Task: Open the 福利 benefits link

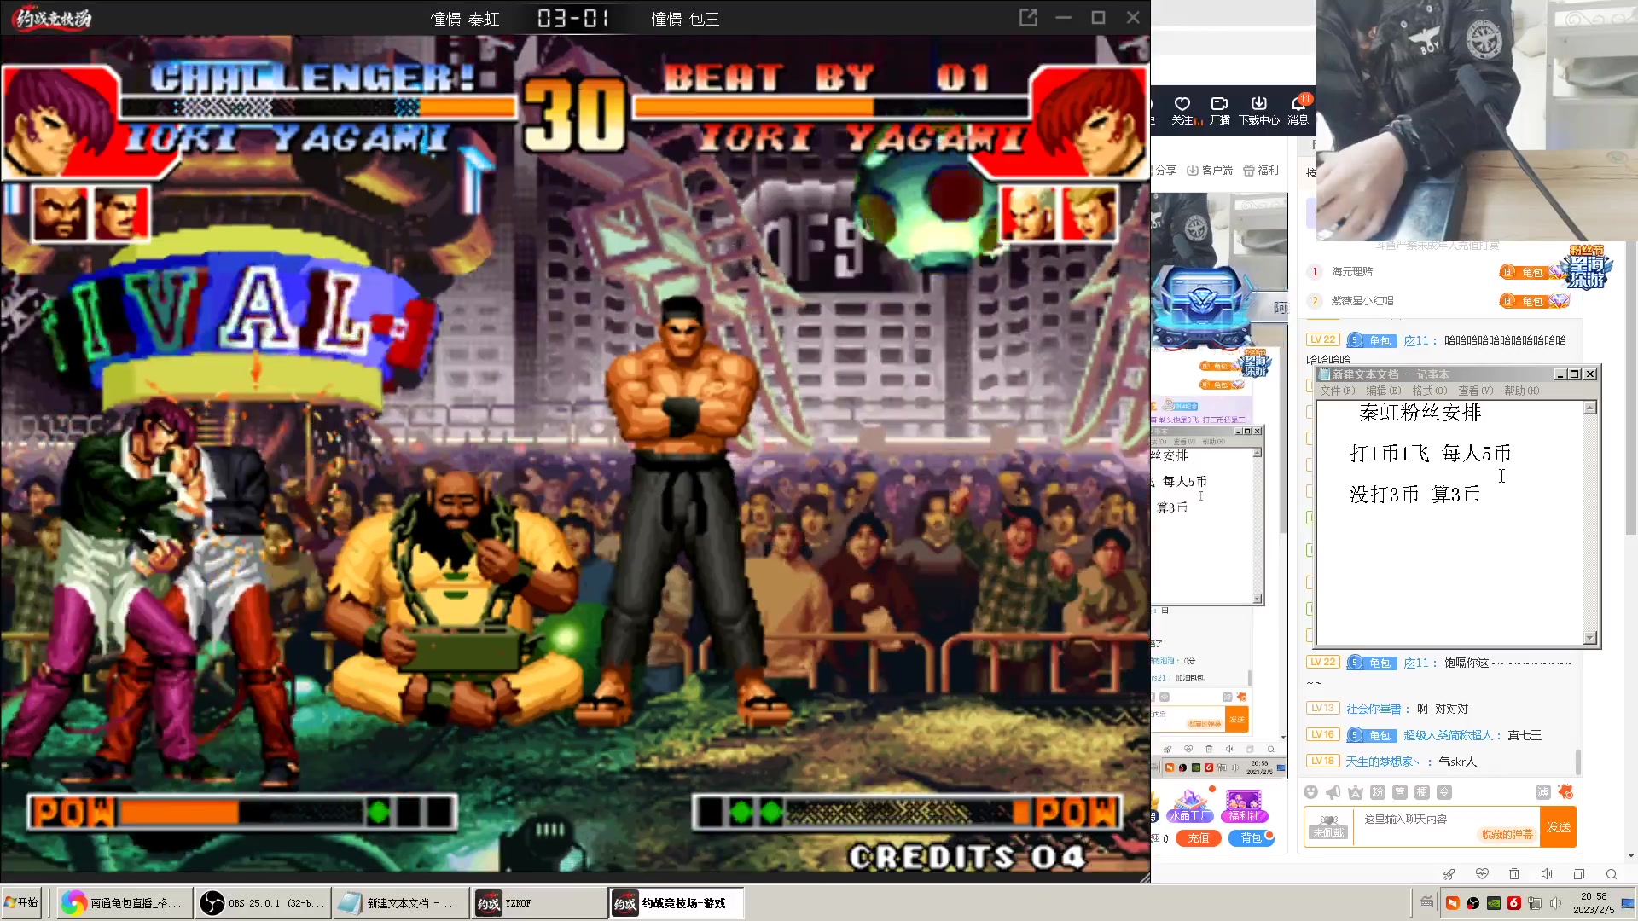Action: click(x=1261, y=171)
